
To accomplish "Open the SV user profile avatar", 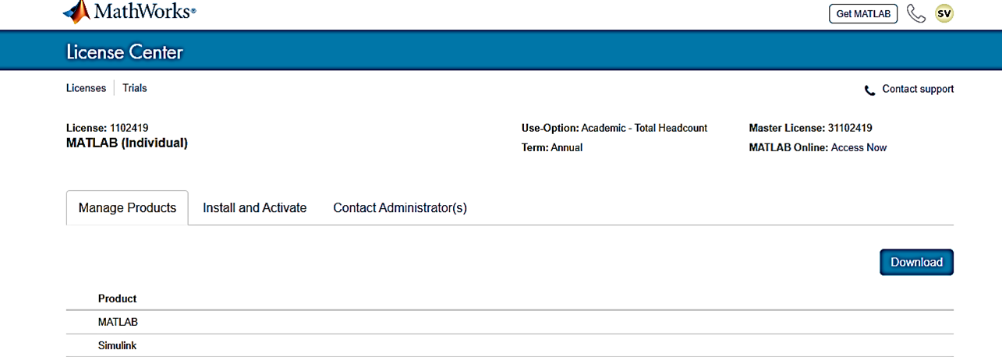I will (944, 14).
